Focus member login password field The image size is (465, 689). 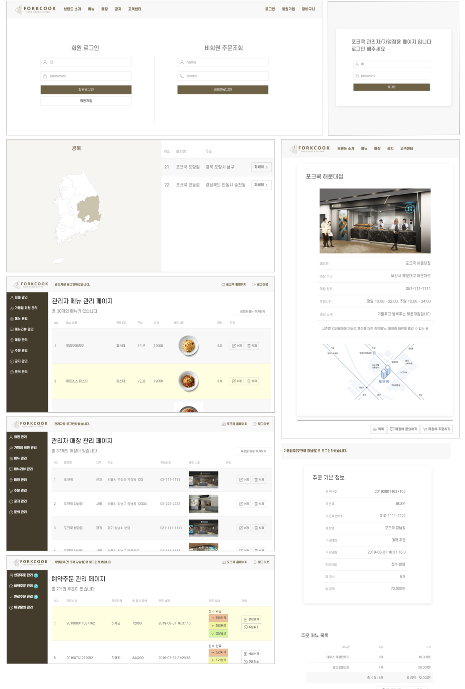pyautogui.click(x=86, y=76)
